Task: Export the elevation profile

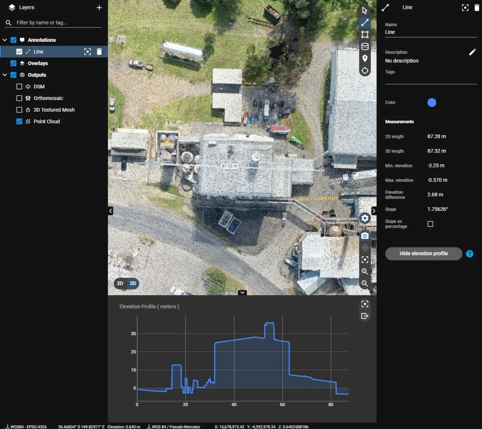Action: pyautogui.click(x=365, y=316)
